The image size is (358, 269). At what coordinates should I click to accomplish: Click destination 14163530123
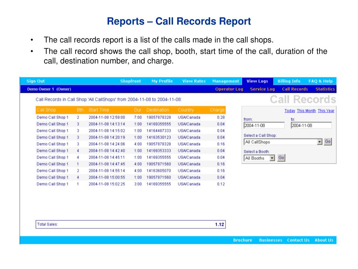point(159,137)
